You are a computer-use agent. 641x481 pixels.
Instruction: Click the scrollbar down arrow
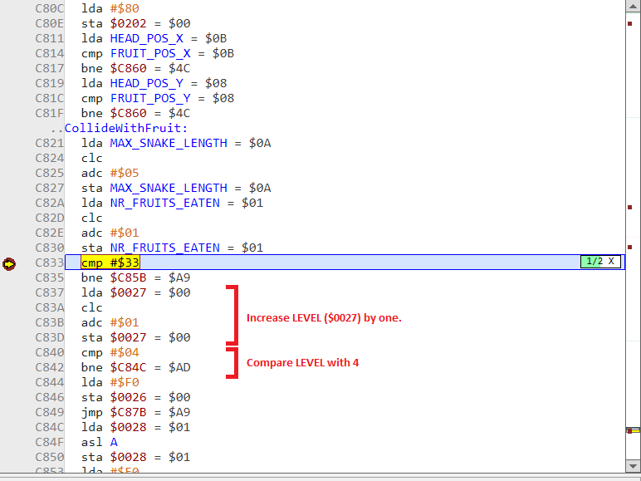[x=633, y=466]
